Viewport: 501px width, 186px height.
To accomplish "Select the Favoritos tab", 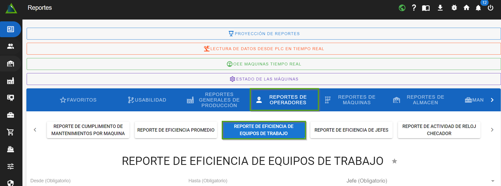I will click(x=78, y=100).
